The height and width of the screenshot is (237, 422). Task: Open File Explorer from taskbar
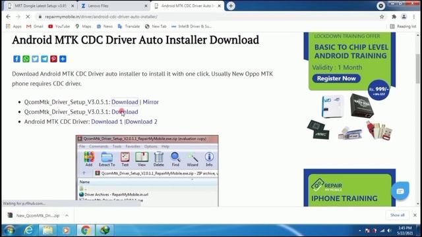coord(47,230)
